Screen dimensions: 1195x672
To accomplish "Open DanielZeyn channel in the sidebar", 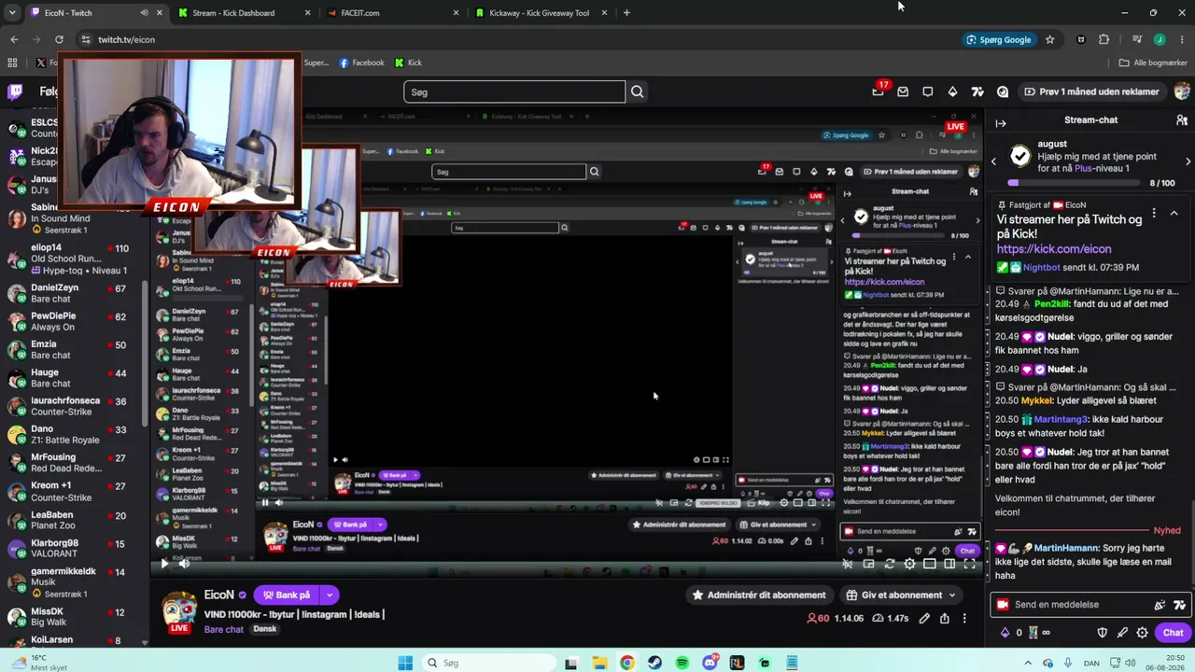I will click(x=71, y=293).
